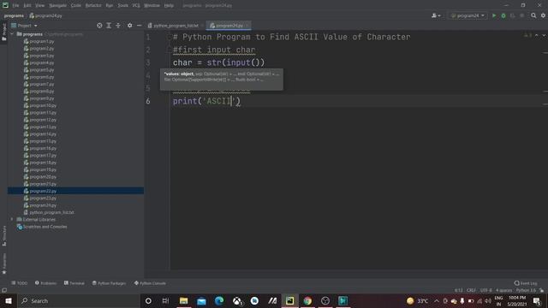Open the TODO tool window

tap(19, 283)
